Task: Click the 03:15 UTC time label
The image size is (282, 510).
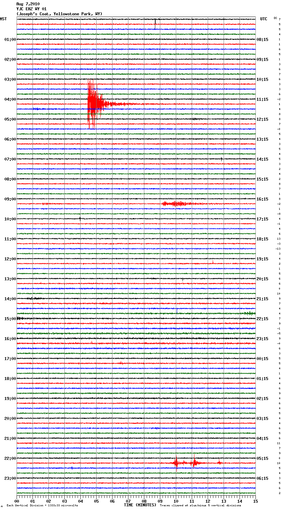Action: (262, 419)
